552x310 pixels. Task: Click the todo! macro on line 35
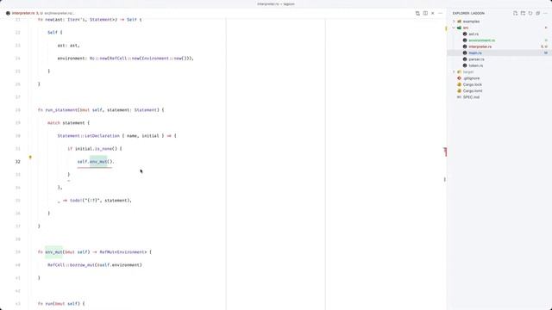(x=76, y=201)
